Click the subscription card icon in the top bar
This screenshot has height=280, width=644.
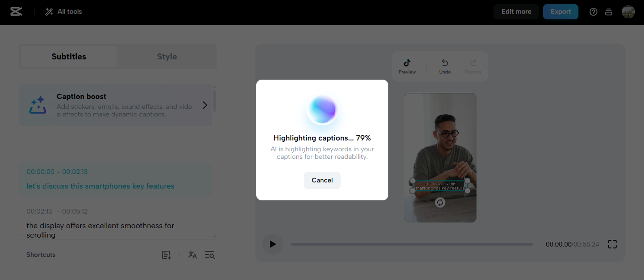coord(608,11)
